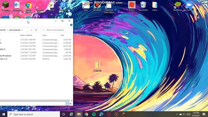
Task: Open the Cortana circle on the taskbar
Action: 64,114
